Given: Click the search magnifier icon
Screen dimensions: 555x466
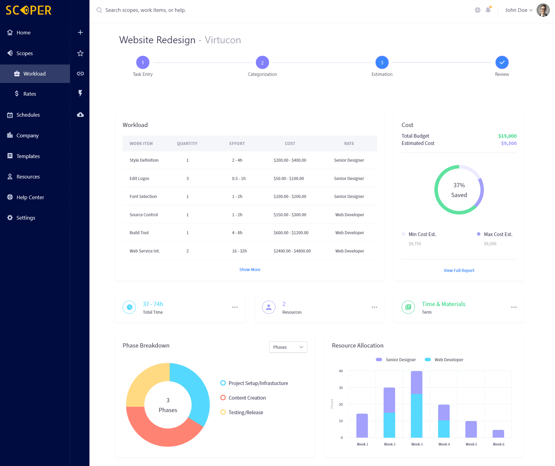Looking at the screenshot, I should coord(99,10).
